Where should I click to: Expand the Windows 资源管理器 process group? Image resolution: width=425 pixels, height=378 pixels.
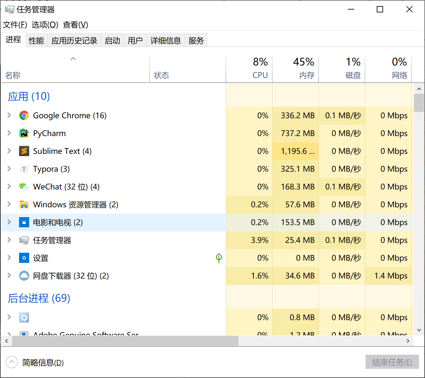pyautogui.click(x=9, y=204)
